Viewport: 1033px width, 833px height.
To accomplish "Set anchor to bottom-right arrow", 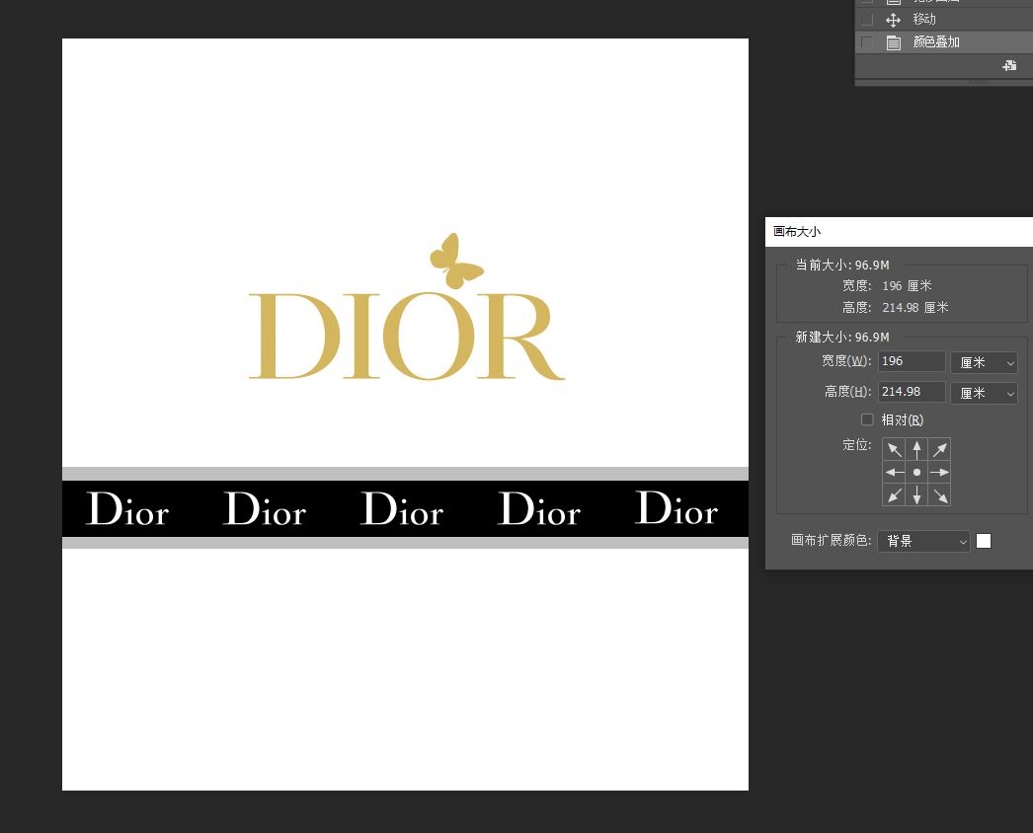I will [x=939, y=494].
